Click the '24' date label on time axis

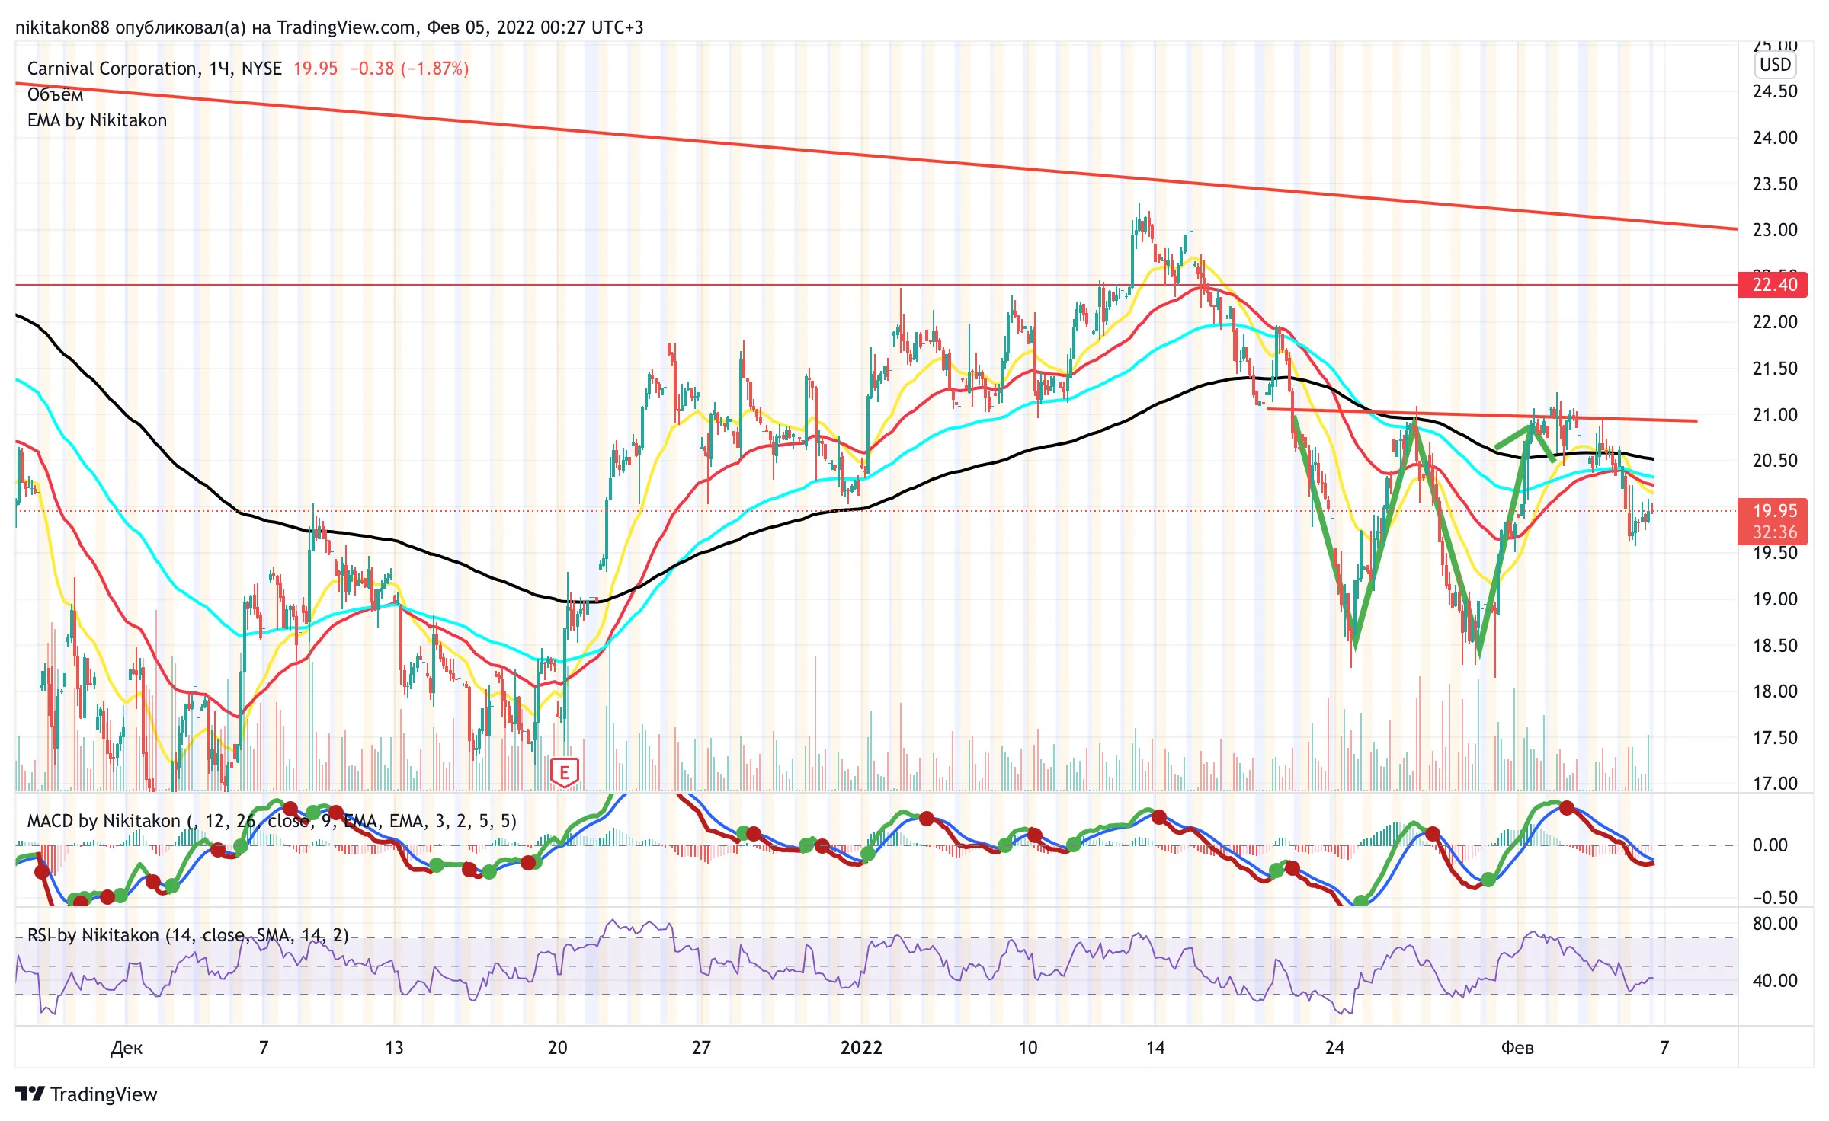tap(1334, 1048)
